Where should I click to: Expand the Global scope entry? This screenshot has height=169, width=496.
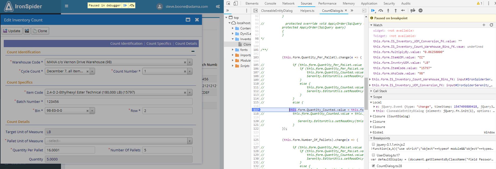pos(371,132)
